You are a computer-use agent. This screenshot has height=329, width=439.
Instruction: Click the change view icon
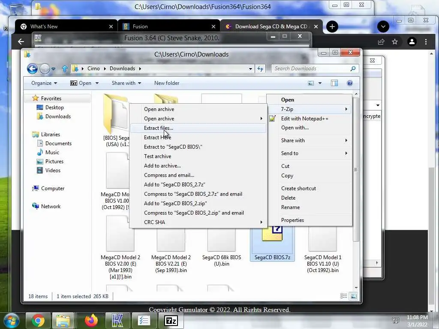311,83
